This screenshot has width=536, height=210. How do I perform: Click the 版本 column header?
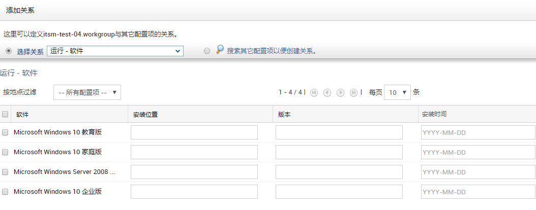[x=284, y=115]
